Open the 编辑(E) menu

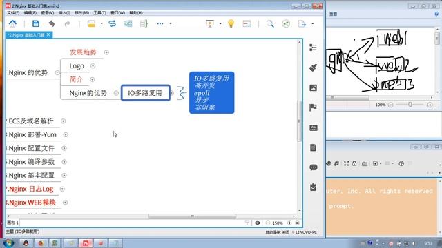click(x=30, y=13)
